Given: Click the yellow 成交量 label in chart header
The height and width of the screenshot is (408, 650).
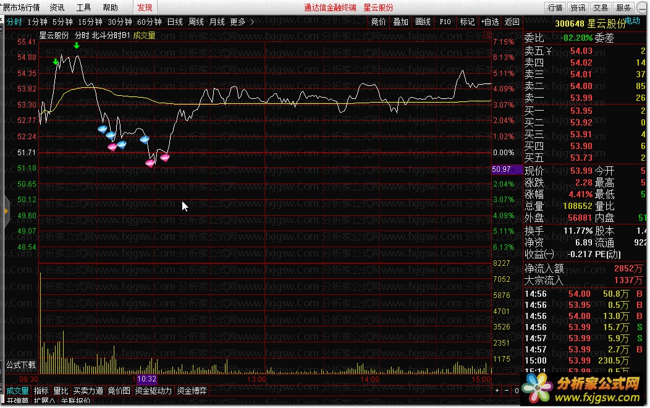Looking at the screenshot, I should 144,36.
